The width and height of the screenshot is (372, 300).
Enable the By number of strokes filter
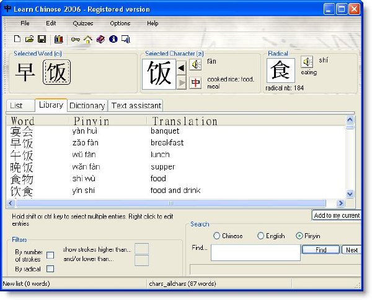50,255
